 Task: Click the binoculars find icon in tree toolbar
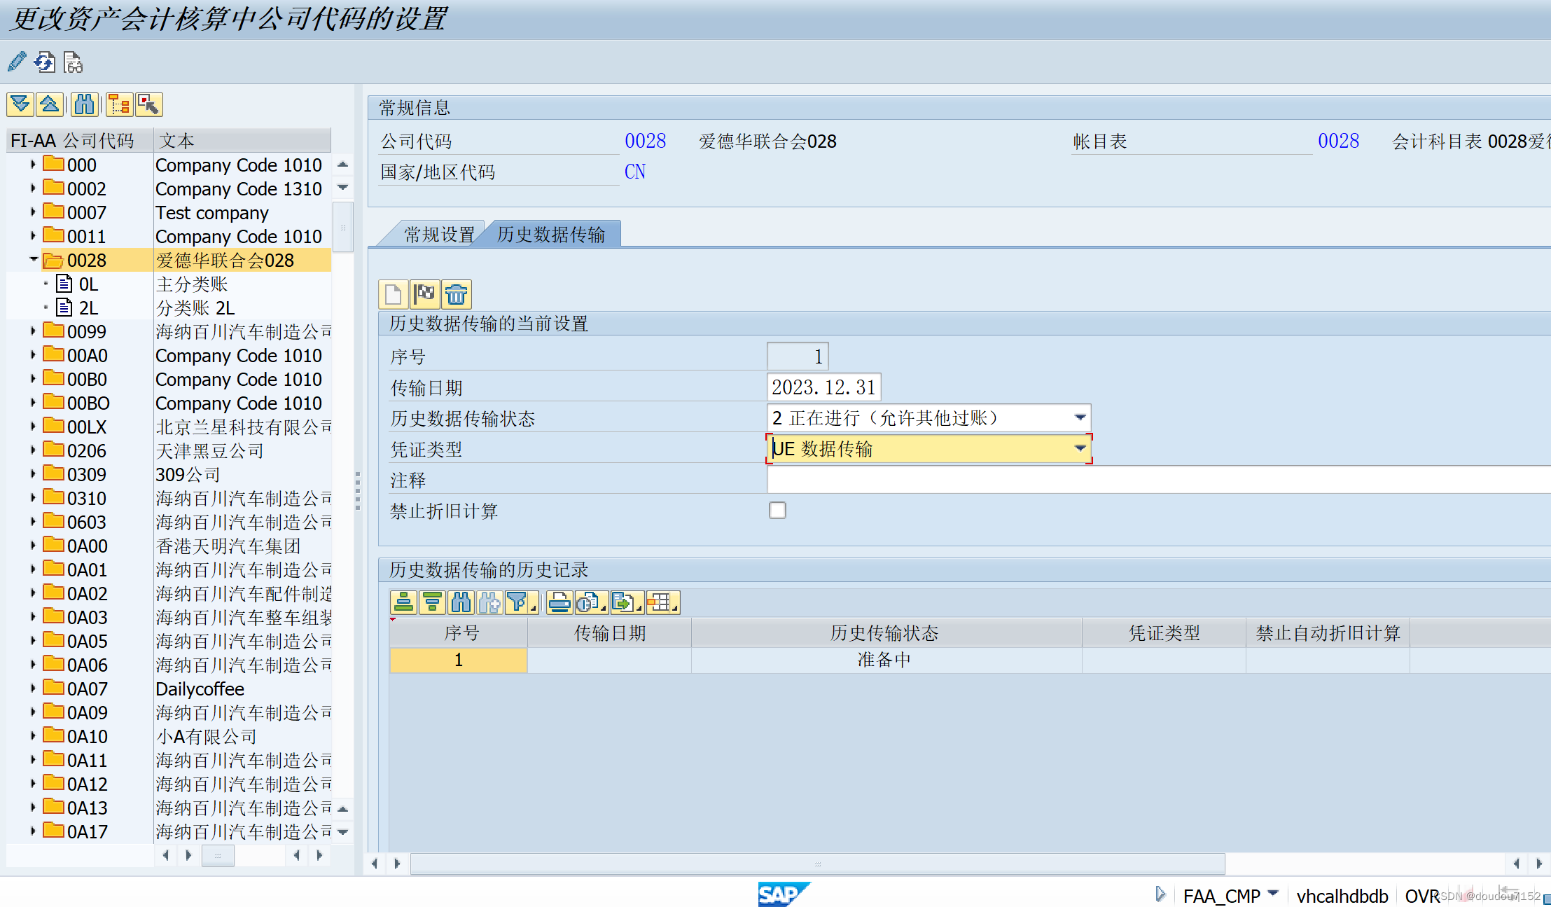(84, 105)
